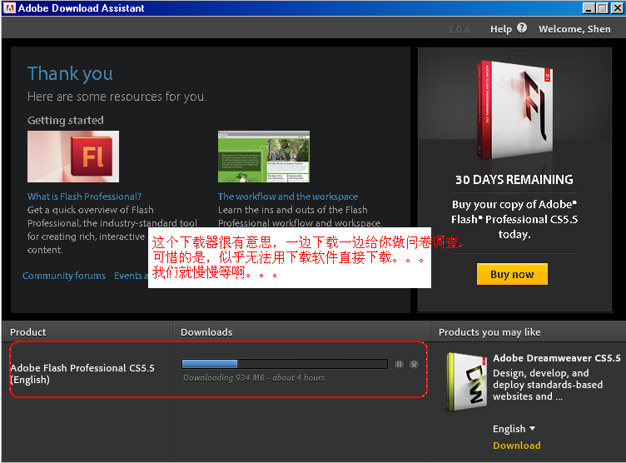Click the Downloads column header
This screenshot has height=463, width=626.
[206, 332]
